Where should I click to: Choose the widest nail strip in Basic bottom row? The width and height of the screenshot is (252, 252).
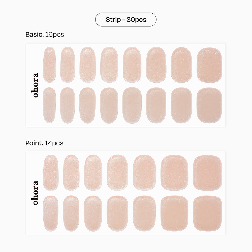[209, 105]
